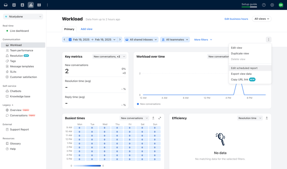Screen dimensions: 287x169
Task: Expand the Busiest times chart fullscreen
Action: 160,118
